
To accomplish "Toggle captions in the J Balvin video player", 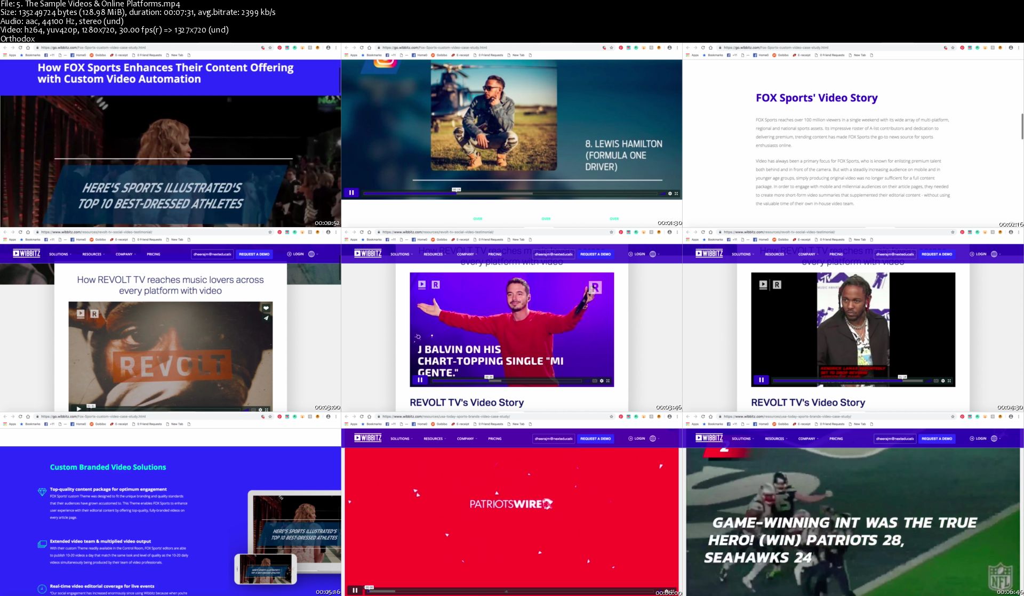I will tap(595, 381).
